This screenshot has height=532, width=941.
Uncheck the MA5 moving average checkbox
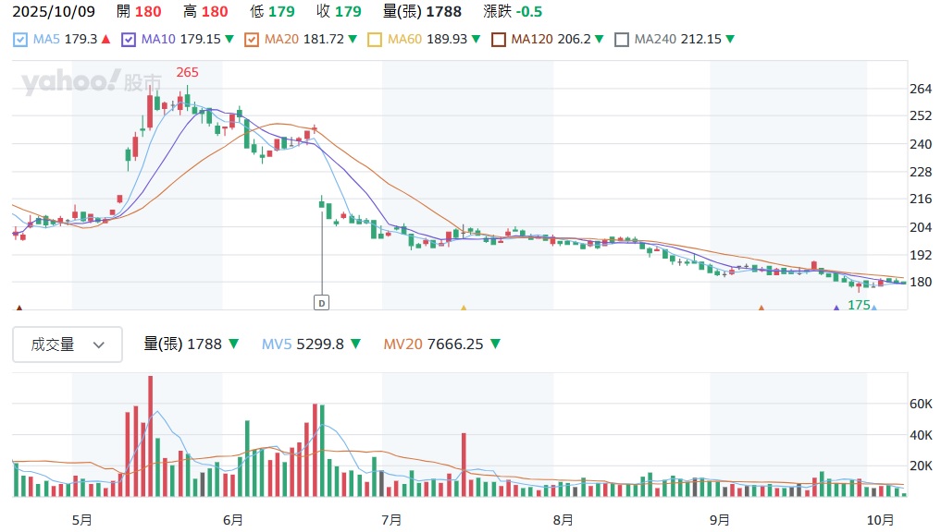[21, 40]
